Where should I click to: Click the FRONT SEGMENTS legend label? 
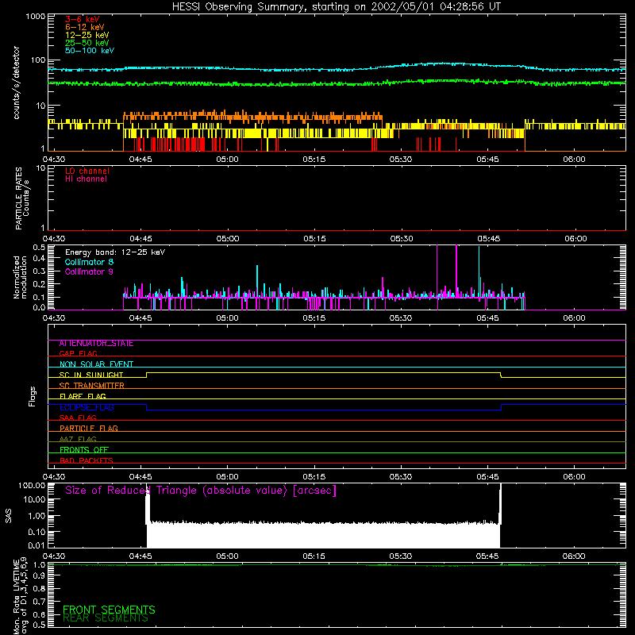pyautogui.click(x=109, y=610)
